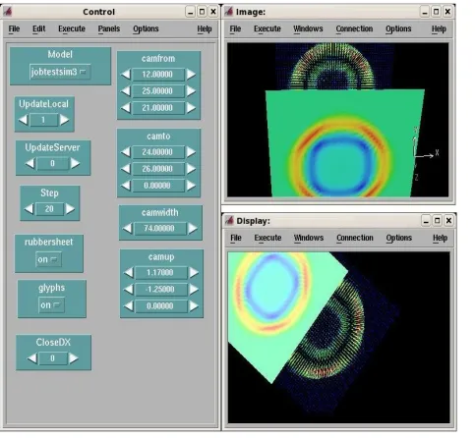The image size is (475, 438).
Task: Open the rubbersheet on/off selector
Action: [48, 259]
